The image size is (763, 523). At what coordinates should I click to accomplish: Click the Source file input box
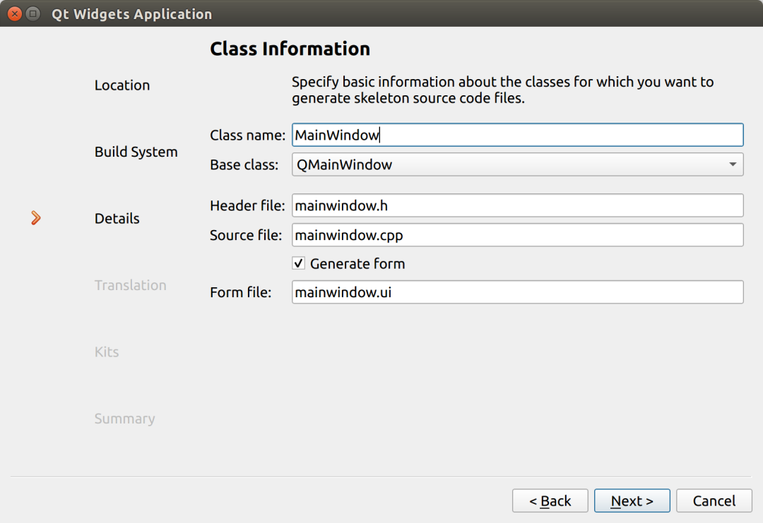[x=517, y=236]
